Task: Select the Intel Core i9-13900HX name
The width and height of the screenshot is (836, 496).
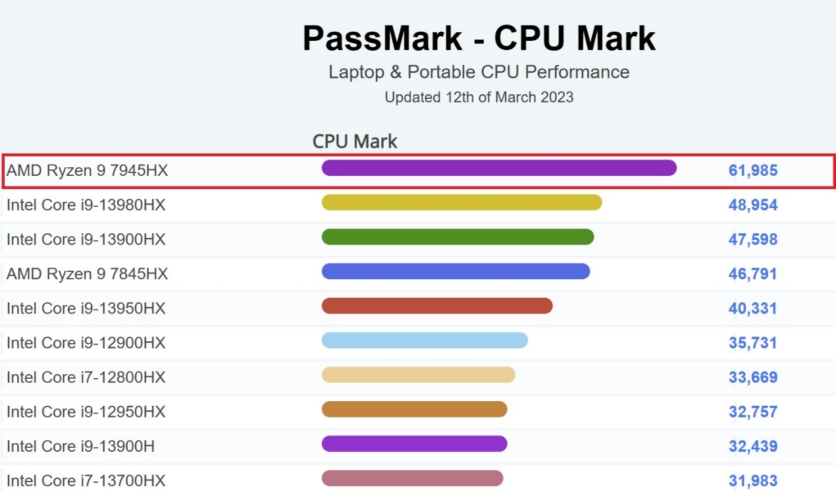Action: coord(86,239)
